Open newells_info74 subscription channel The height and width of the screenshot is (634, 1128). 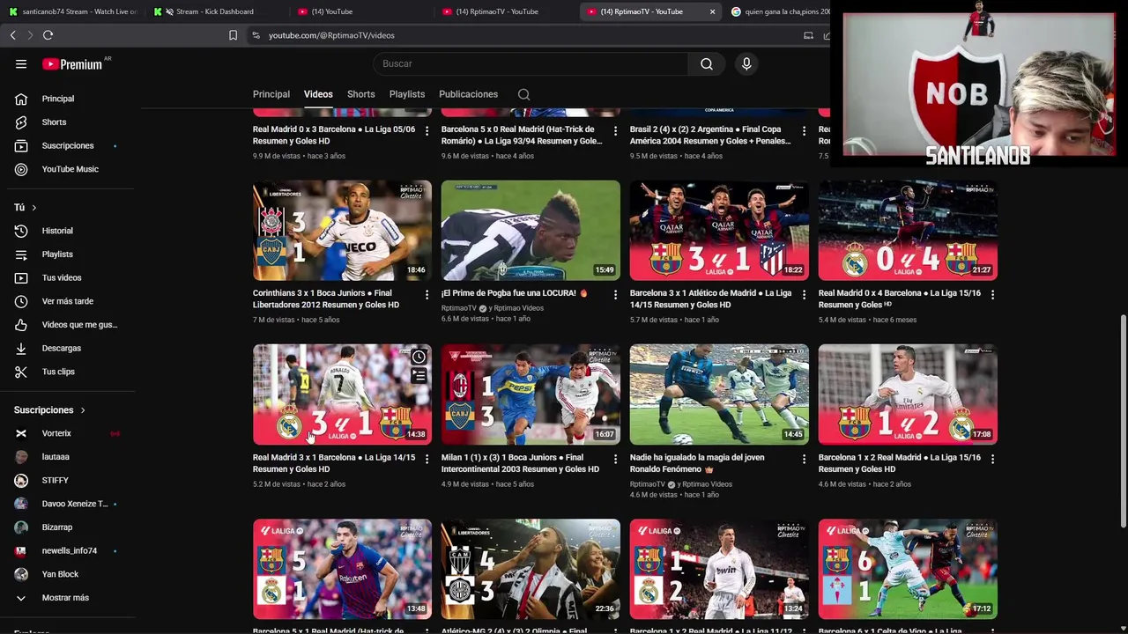(x=70, y=550)
